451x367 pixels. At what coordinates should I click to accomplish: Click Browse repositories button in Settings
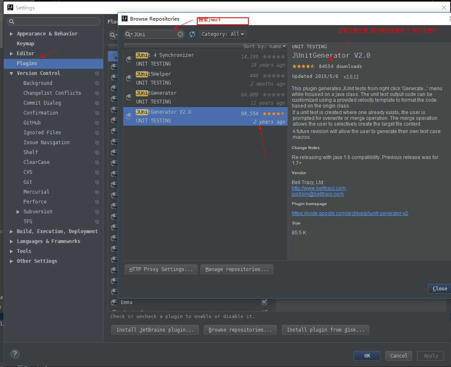[240, 330]
